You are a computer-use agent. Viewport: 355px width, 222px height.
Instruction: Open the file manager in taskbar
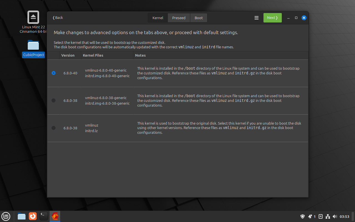pos(22,216)
